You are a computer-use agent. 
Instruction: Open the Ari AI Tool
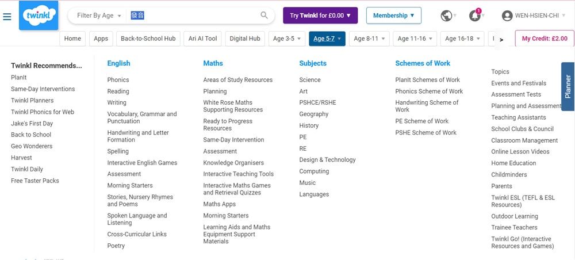202,39
